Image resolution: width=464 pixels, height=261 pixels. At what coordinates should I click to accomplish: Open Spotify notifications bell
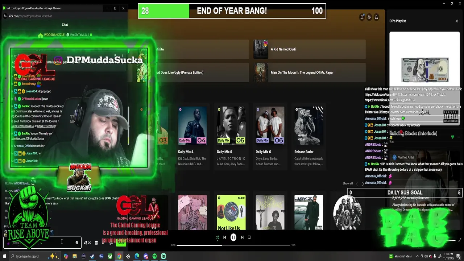[362, 17]
